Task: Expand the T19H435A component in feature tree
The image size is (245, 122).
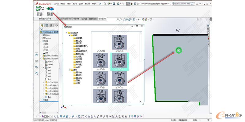Action: click(x=43, y=94)
